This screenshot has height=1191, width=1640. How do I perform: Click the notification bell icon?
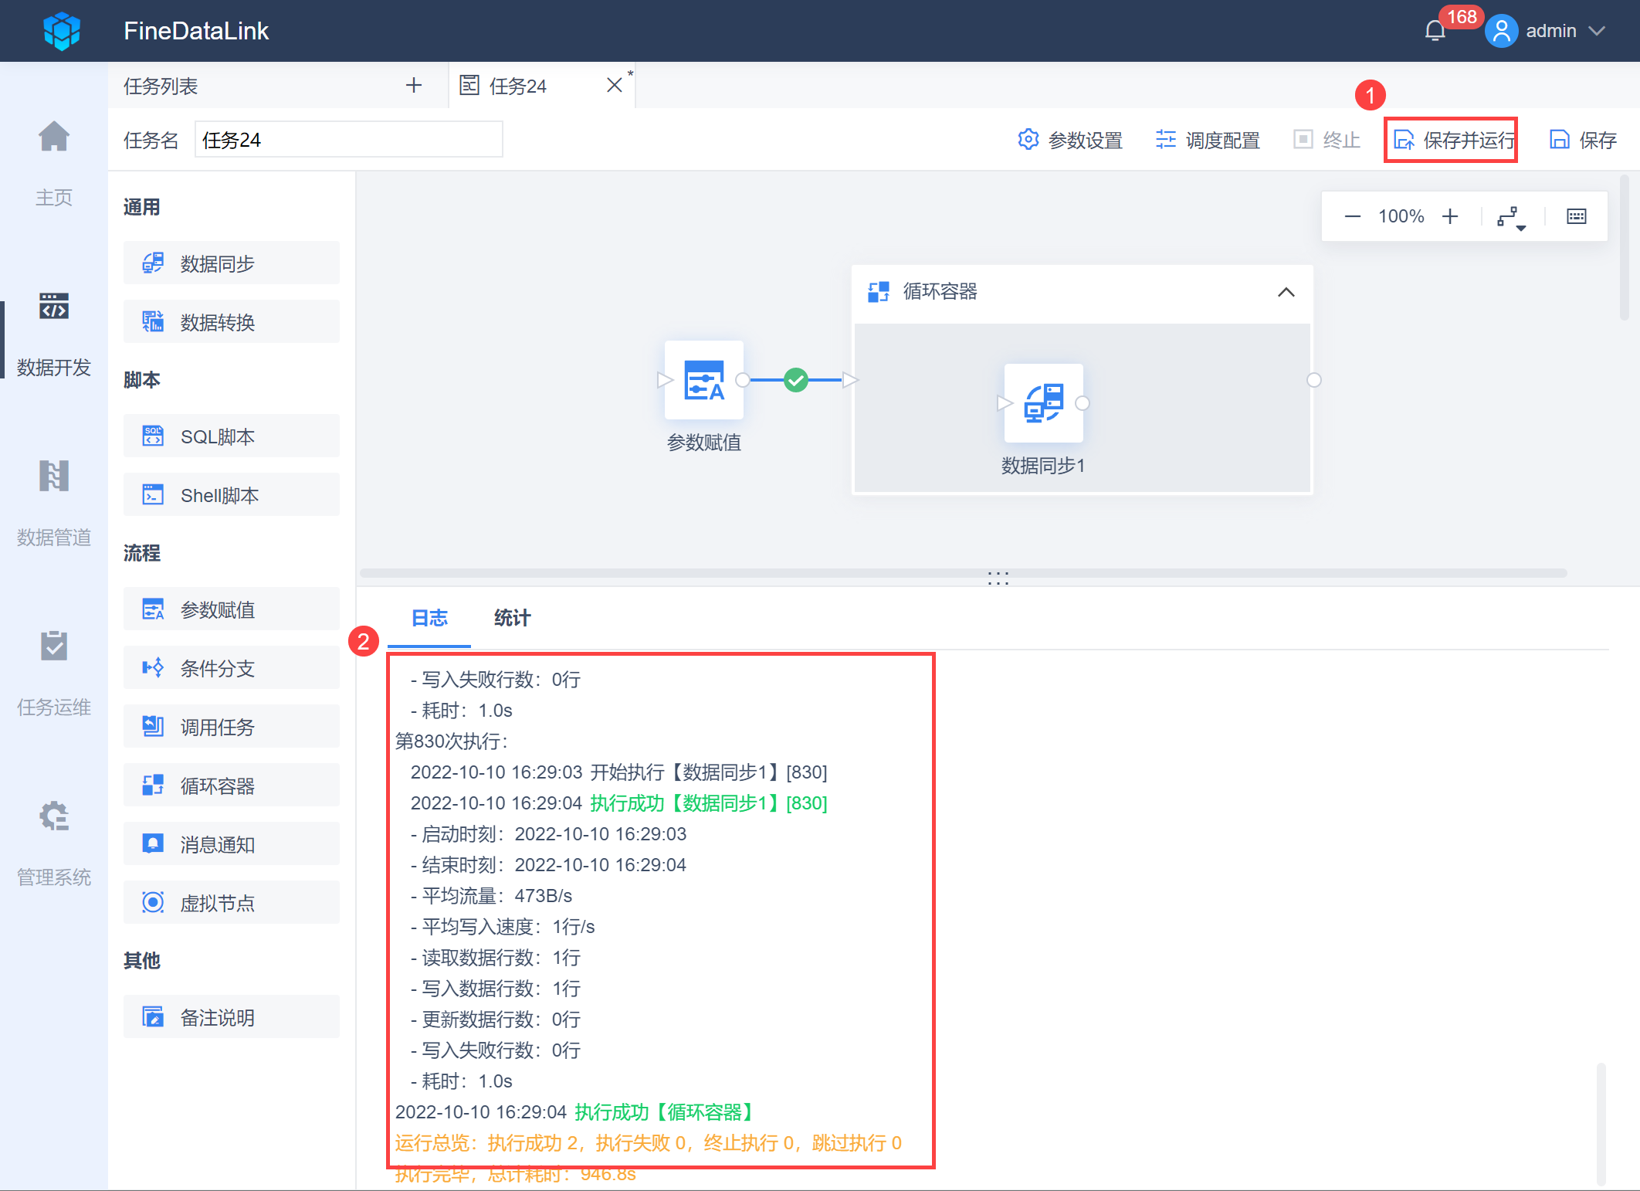click(1435, 31)
